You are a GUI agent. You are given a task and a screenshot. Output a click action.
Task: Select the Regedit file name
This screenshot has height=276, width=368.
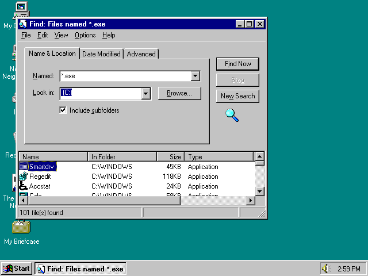pos(40,177)
